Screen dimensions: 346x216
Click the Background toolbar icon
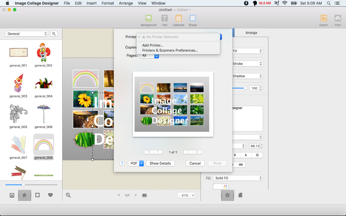pyautogui.click(x=148, y=19)
